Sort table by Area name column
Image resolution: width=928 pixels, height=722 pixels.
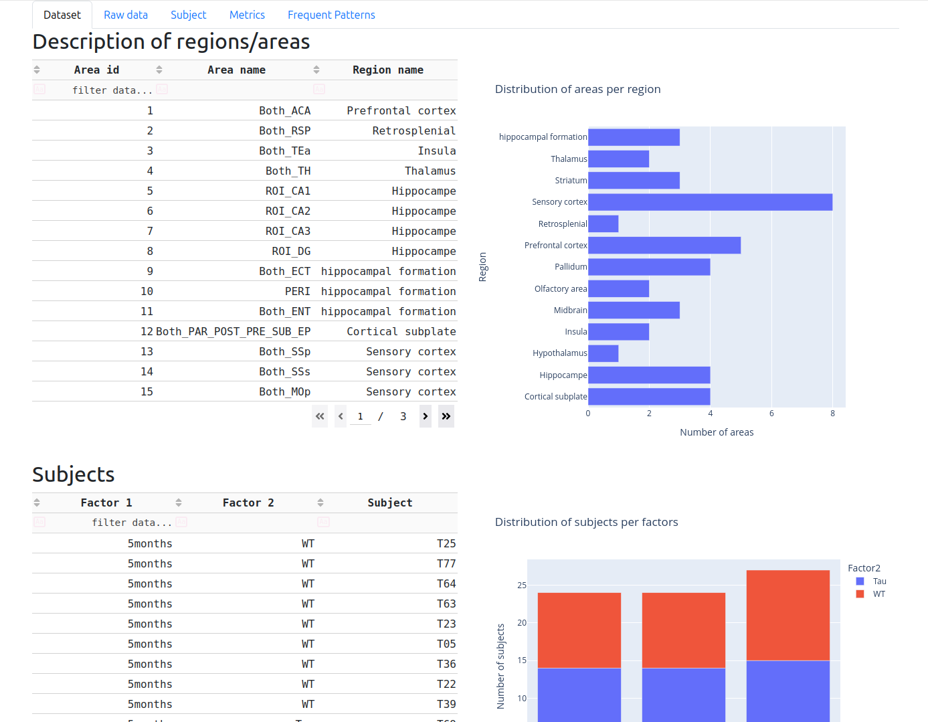159,70
